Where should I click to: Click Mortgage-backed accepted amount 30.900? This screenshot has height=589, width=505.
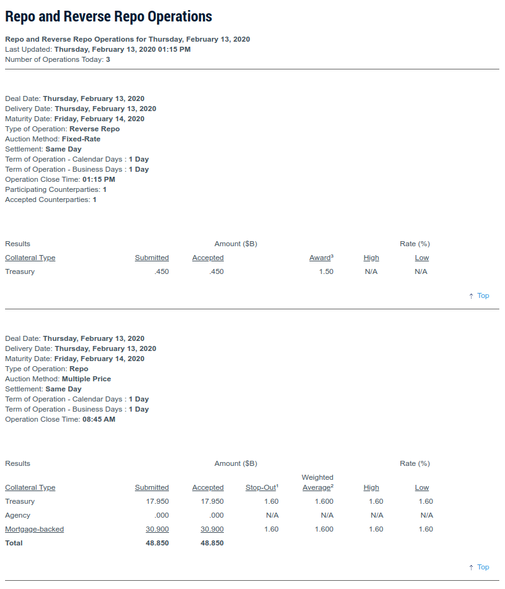point(212,529)
